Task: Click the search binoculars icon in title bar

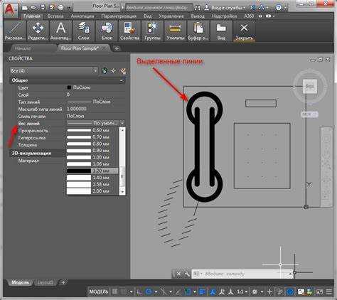Action: [197, 8]
